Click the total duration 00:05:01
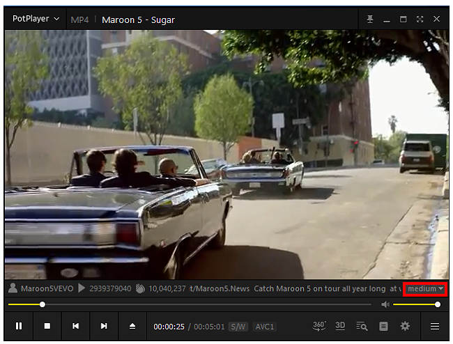The width and height of the screenshot is (453, 344). pyautogui.click(x=209, y=327)
